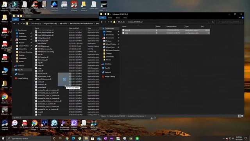Viewport: 250px width, 141px height.
Task: Refresh the xliveless folder view
Action: coord(212,22)
